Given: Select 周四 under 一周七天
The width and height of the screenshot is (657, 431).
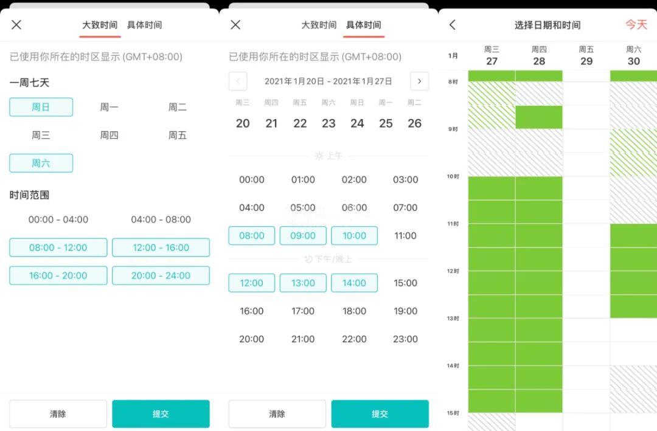Looking at the screenshot, I should 109,136.
